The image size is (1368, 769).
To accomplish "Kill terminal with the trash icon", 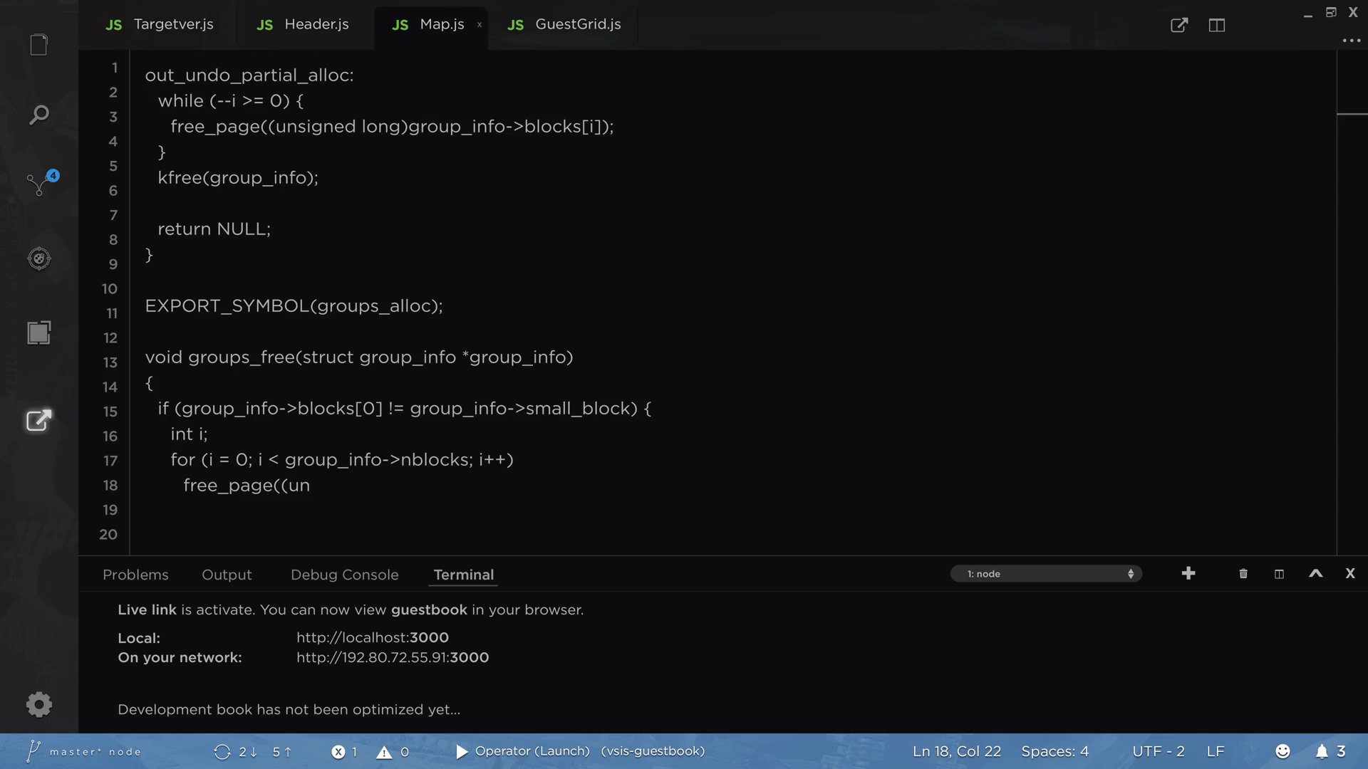I will click(x=1243, y=574).
